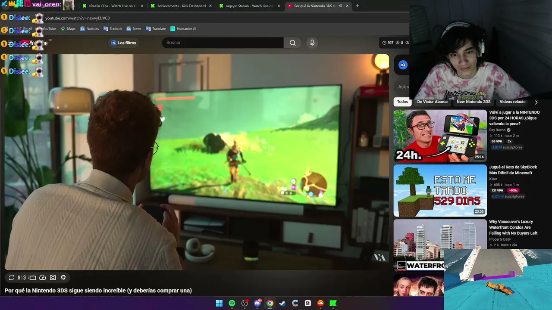Open video titled Jugué el Reto de SkyBlock
Screen dimensions: 552x310
point(513,170)
